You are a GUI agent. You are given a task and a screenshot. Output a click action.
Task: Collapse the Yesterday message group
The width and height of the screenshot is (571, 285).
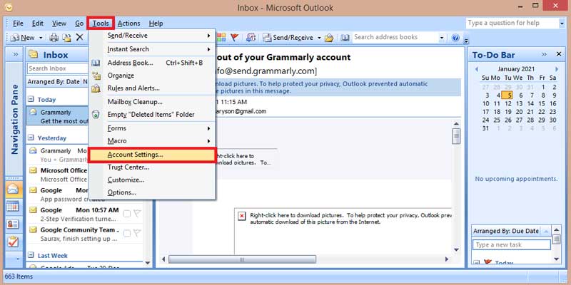[x=31, y=138]
